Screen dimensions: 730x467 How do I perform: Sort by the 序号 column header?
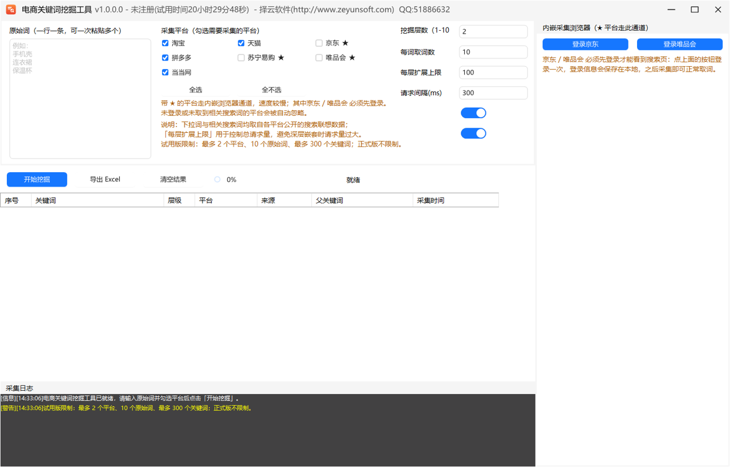pyautogui.click(x=16, y=200)
